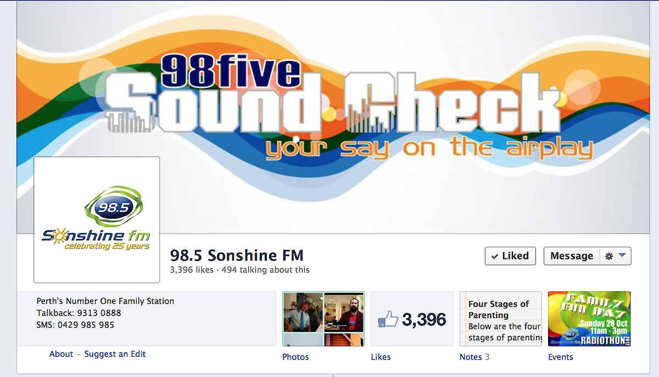Open Four Stages of Parenting note tile

coord(501,319)
